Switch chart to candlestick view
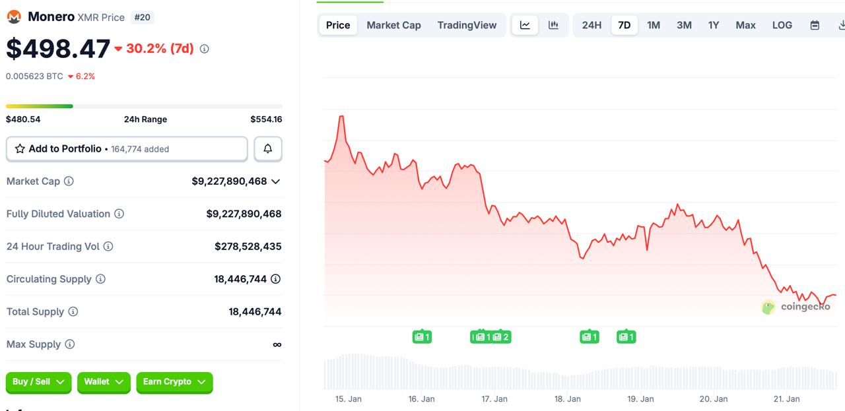 click(553, 24)
